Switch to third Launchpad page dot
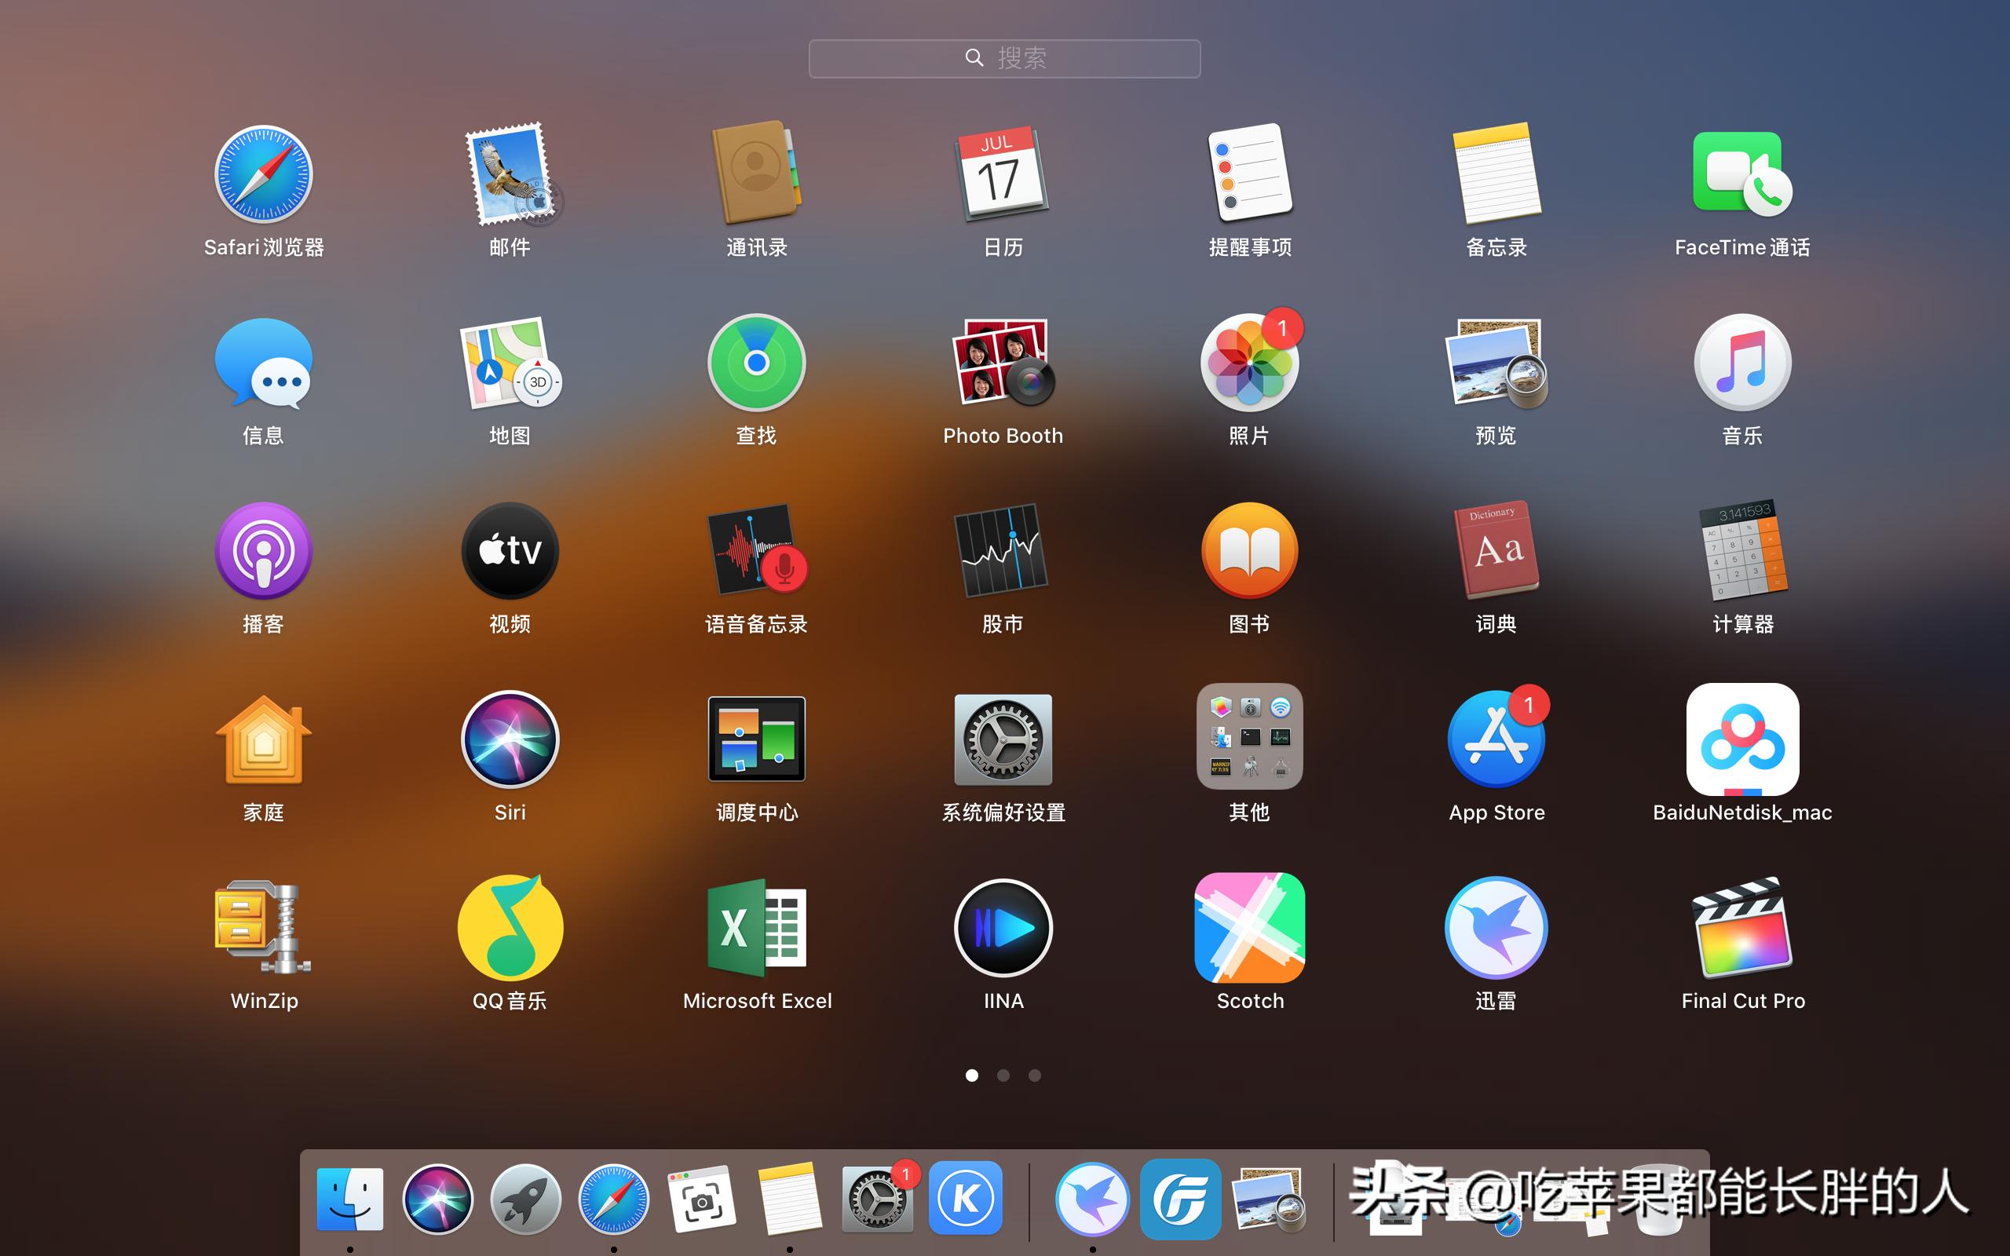The image size is (2010, 1256). [1035, 1075]
